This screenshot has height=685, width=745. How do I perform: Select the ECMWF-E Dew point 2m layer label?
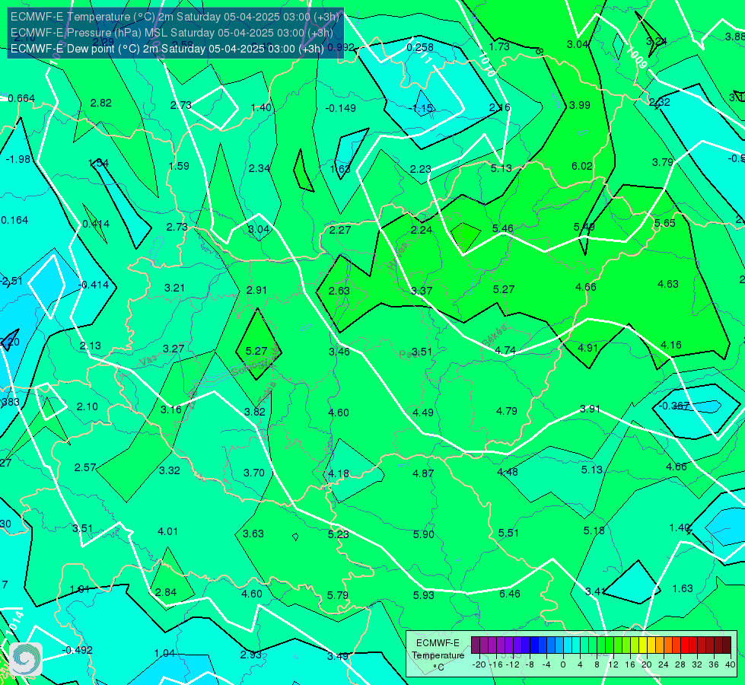[167, 49]
